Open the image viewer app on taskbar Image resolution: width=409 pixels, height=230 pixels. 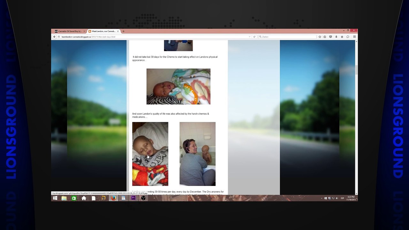click(x=123, y=198)
